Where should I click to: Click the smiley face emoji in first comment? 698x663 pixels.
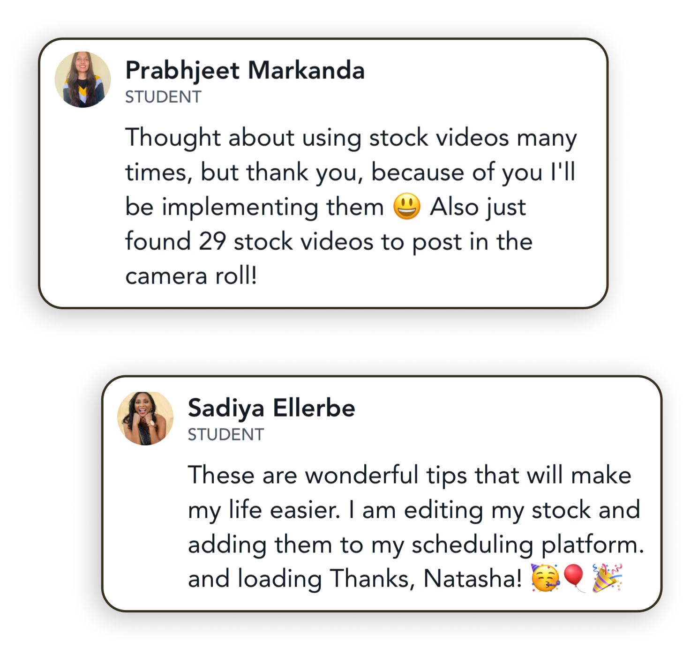(x=406, y=206)
